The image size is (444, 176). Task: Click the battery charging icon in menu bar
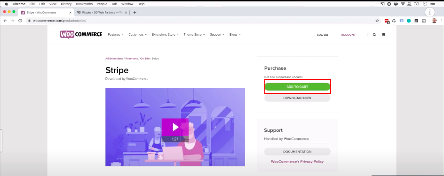pos(416,4)
